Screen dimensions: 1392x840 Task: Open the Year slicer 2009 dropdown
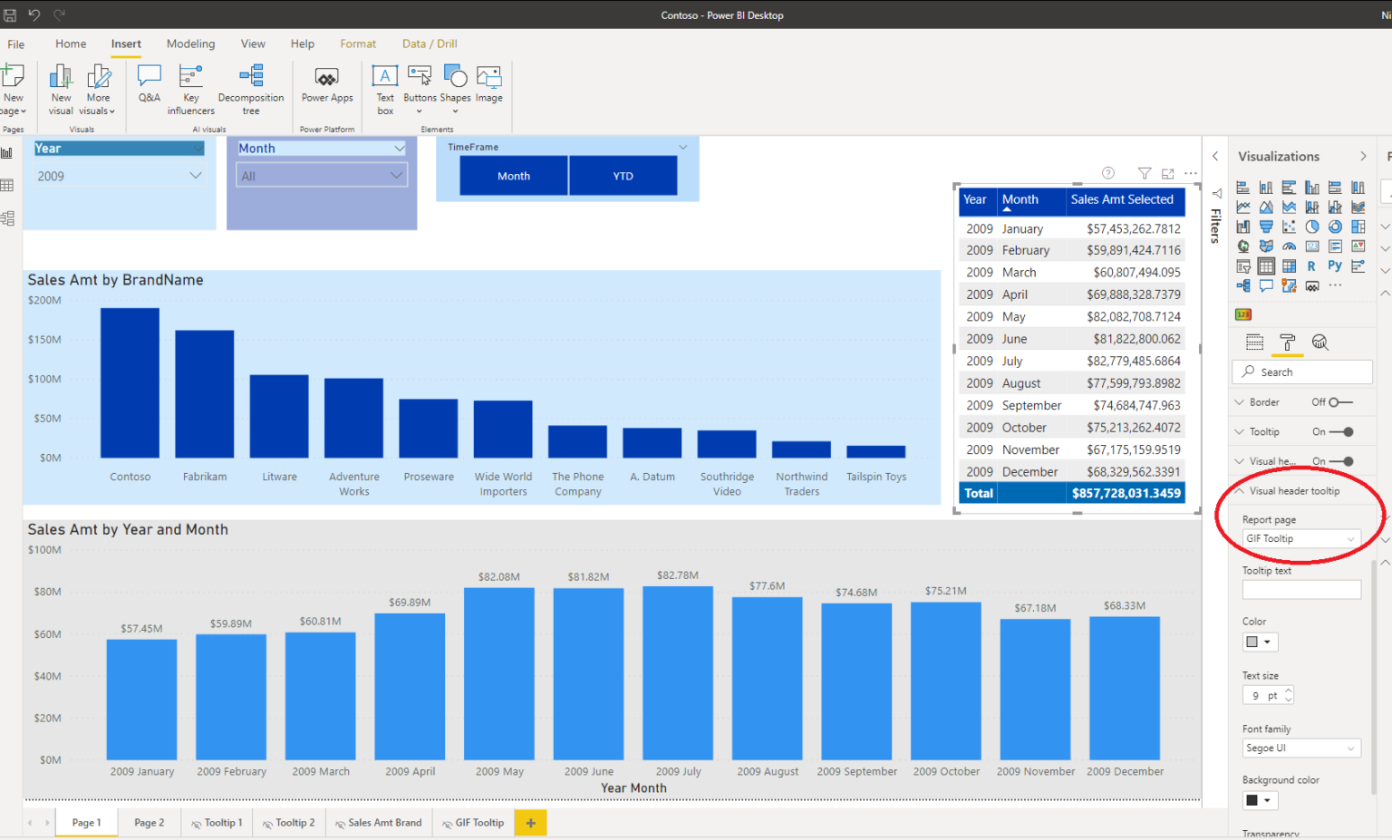[197, 175]
